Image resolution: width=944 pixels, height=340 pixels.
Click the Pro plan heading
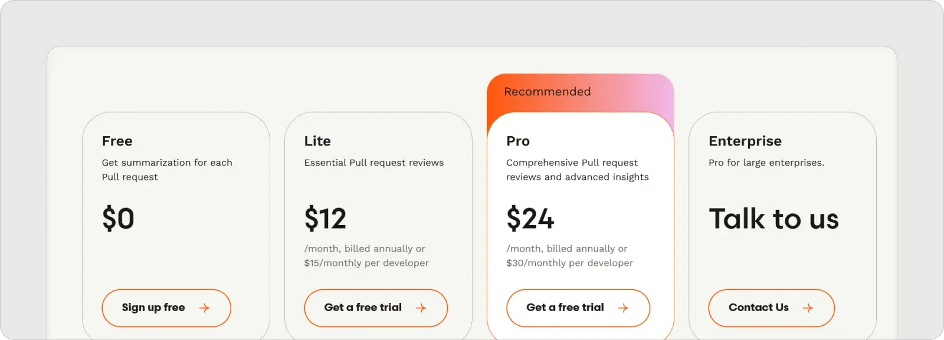[518, 141]
